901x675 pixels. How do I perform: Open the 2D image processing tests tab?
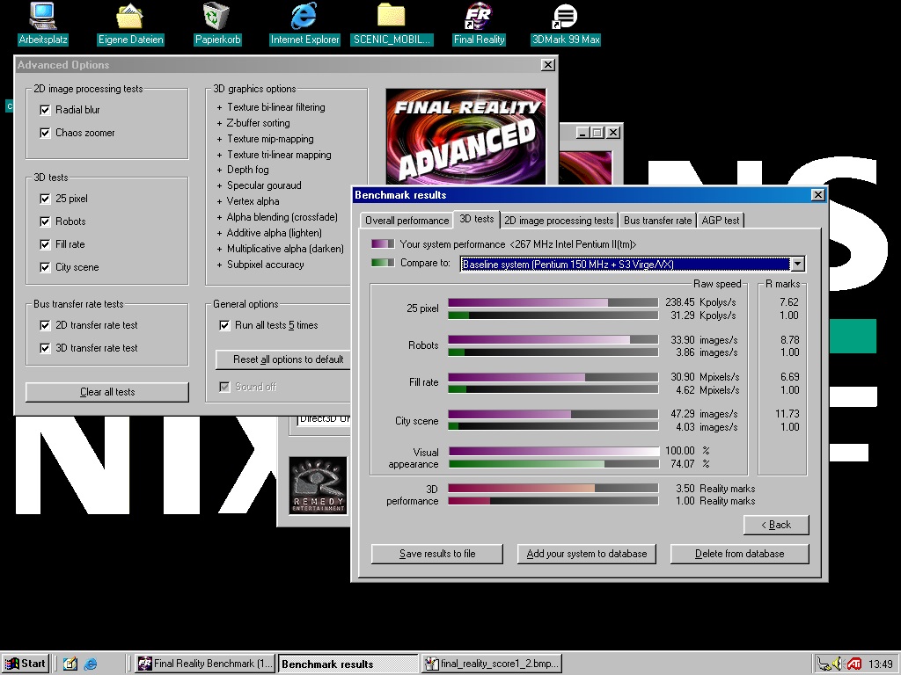[x=559, y=221]
